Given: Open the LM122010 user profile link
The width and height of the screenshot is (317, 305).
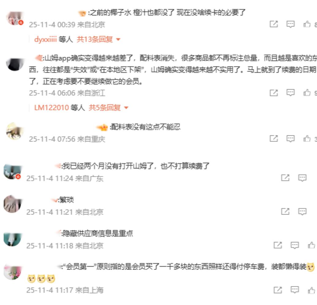Looking at the screenshot, I should click(x=51, y=108).
